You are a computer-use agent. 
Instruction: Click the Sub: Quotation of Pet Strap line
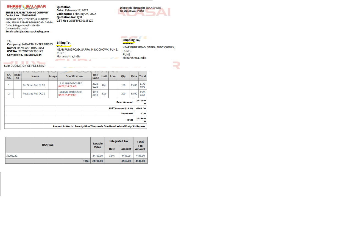(x=25, y=66)
